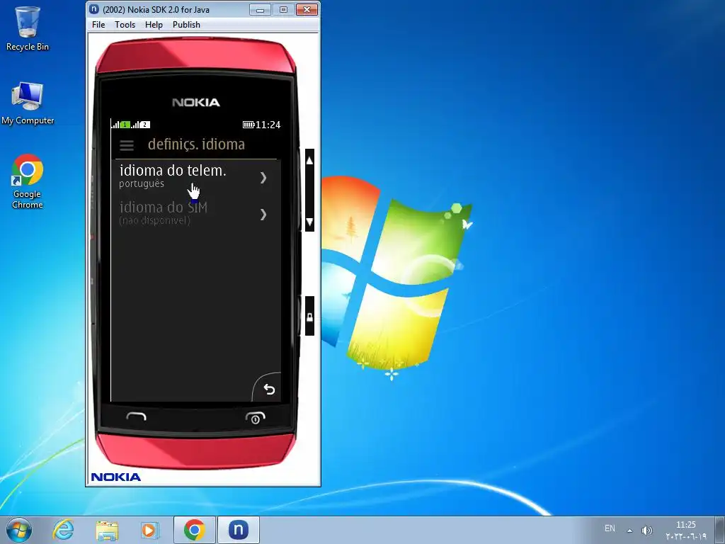Screen dimensions: 725x544
Task: Open idioma do telem. setting
Action: point(195,178)
